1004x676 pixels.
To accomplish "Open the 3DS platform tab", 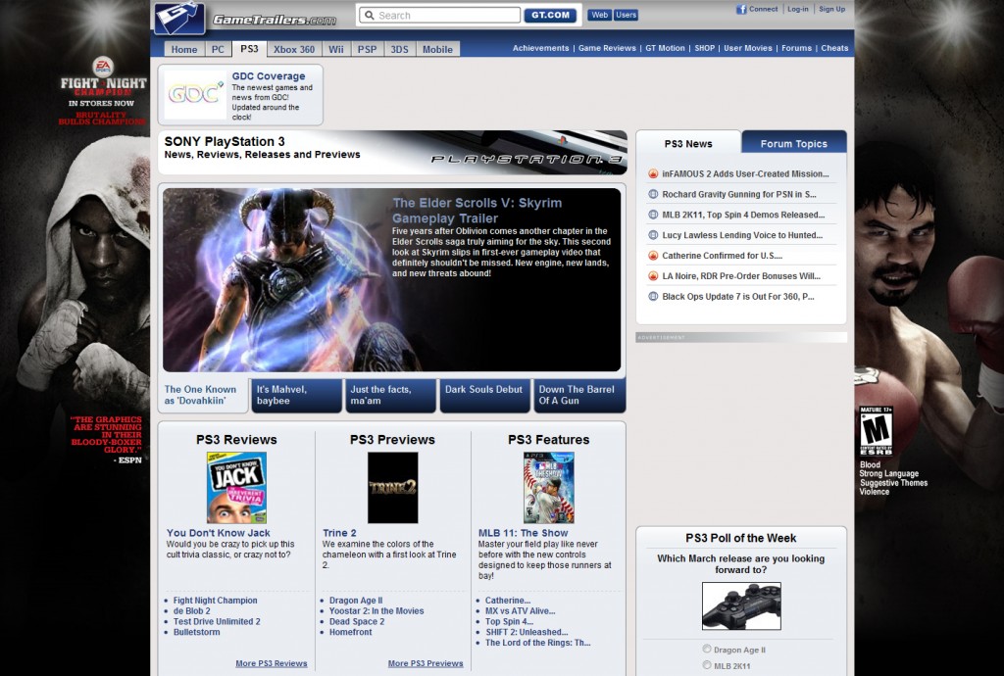I will tap(400, 49).
